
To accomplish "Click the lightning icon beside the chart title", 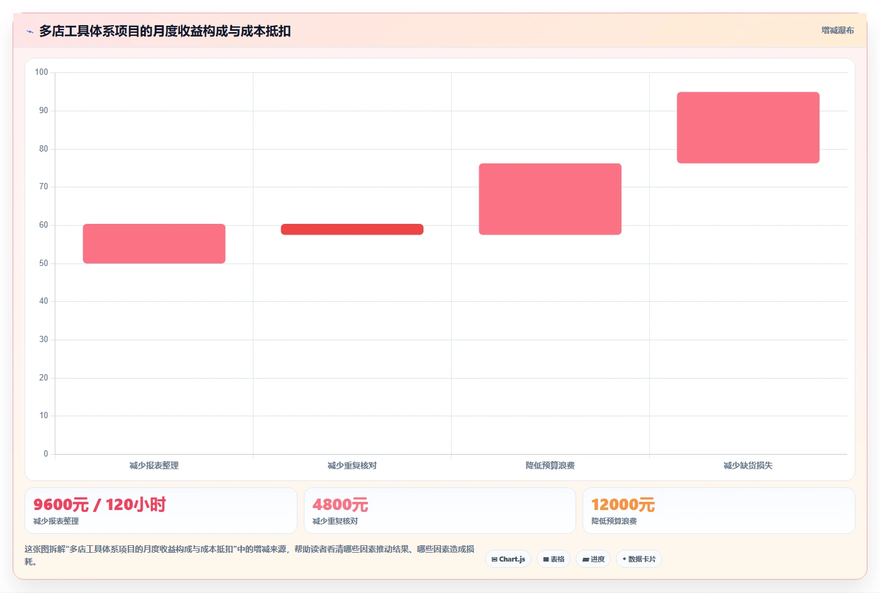I will (30, 31).
